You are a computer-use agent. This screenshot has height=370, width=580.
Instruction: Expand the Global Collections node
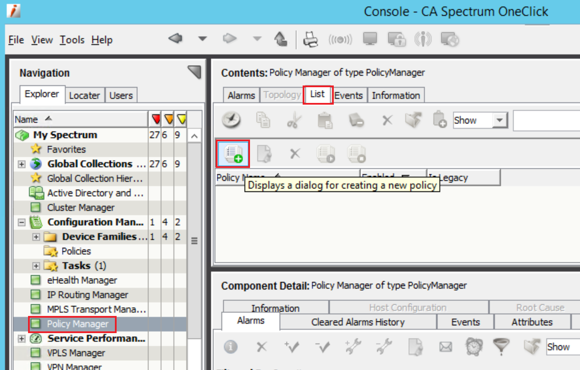22,164
